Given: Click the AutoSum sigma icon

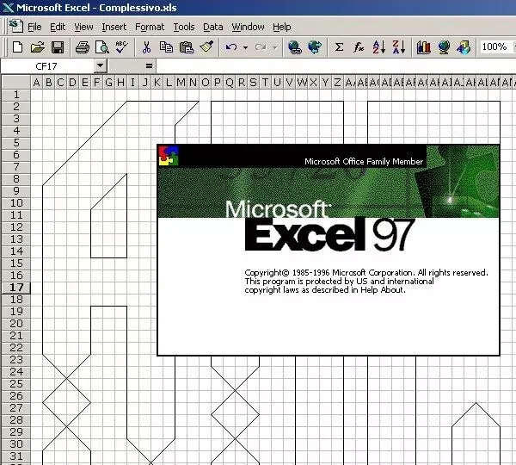Looking at the screenshot, I should click(339, 47).
